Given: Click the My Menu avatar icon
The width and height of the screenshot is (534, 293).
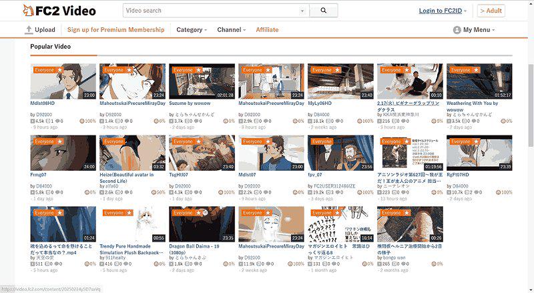Looking at the screenshot, I should pos(457,30).
